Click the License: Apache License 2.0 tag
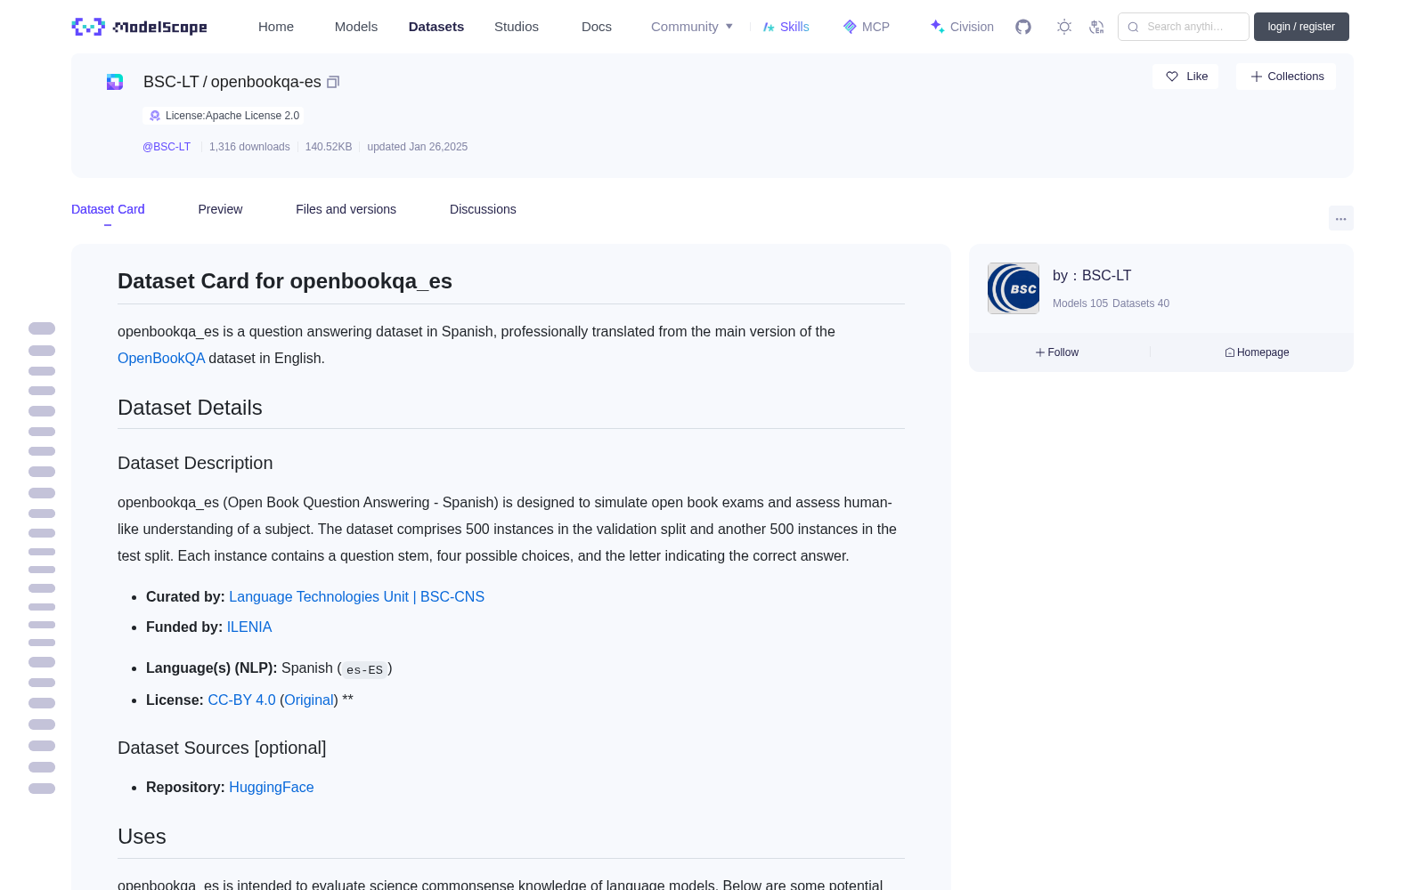1425x890 pixels. (x=224, y=116)
